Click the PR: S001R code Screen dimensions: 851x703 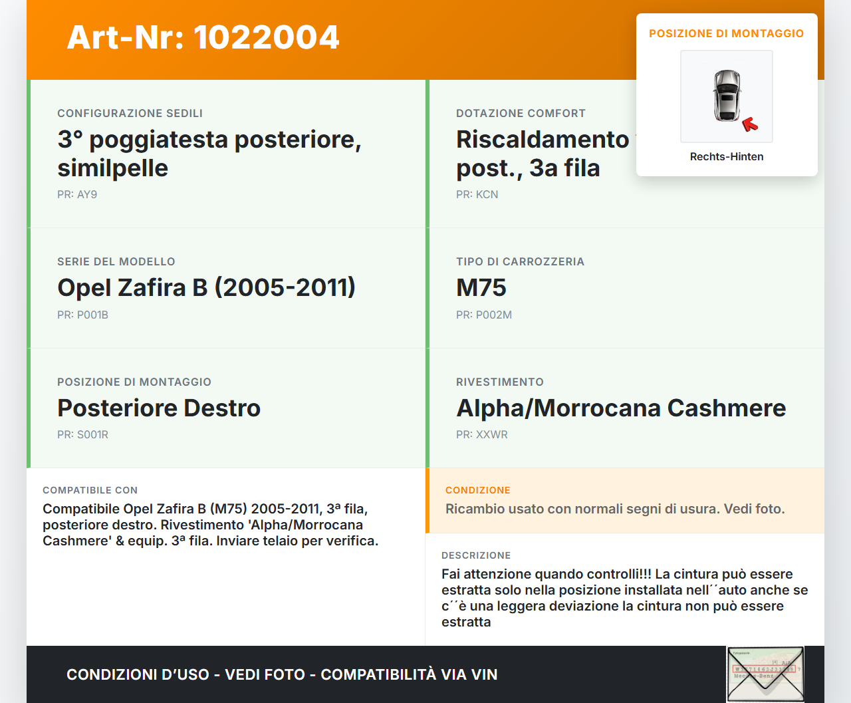pyautogui.click(x=82, y=434)
